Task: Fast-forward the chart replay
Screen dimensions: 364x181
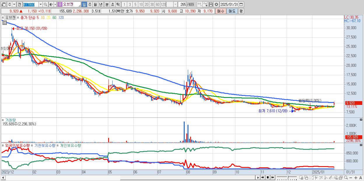Action: pos(273,178)
